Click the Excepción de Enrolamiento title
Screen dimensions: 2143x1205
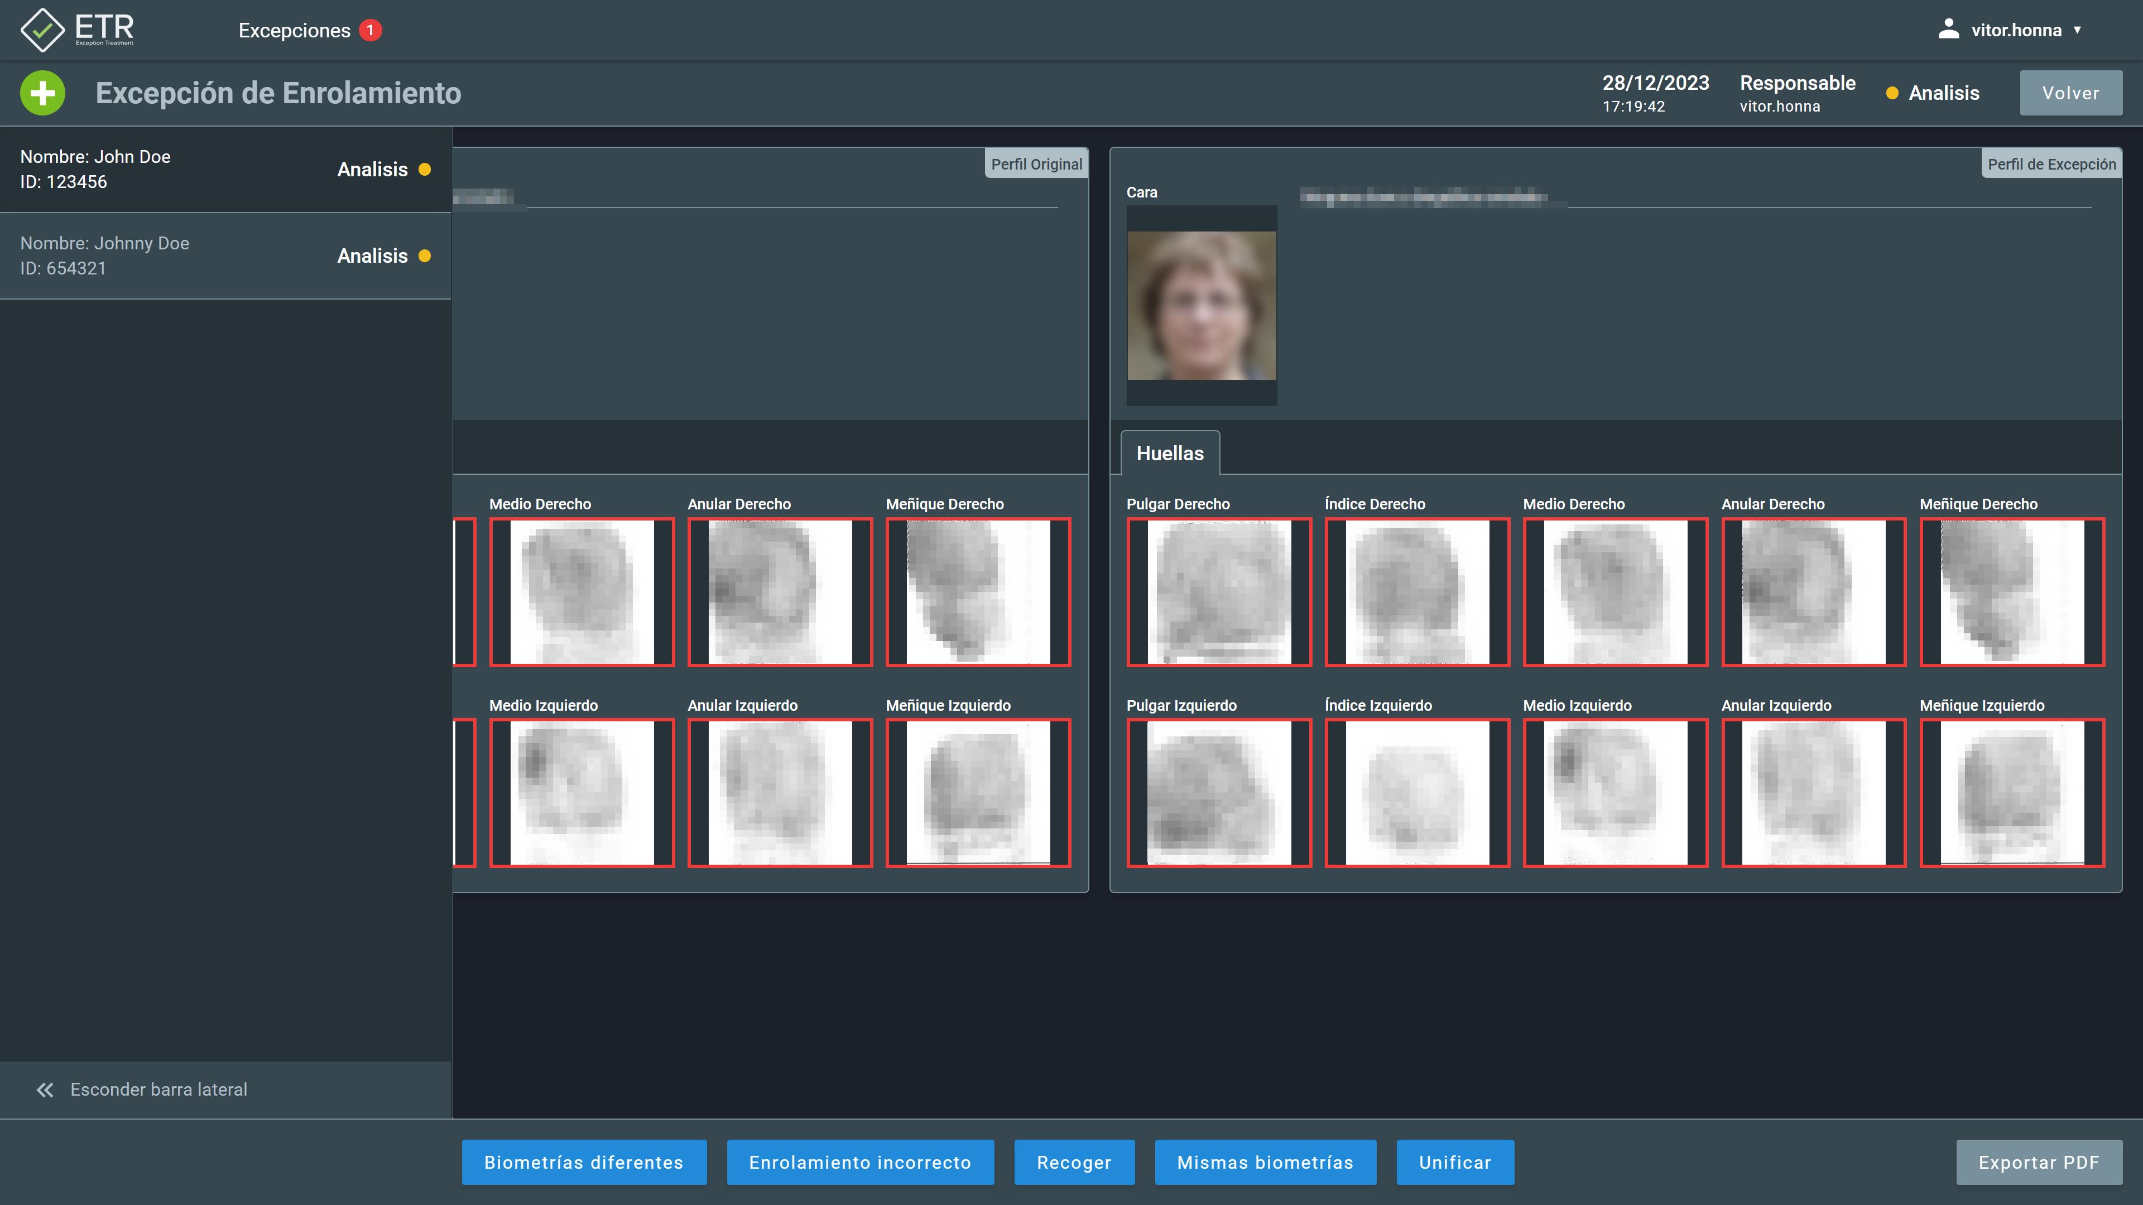[x=278, y=92]
